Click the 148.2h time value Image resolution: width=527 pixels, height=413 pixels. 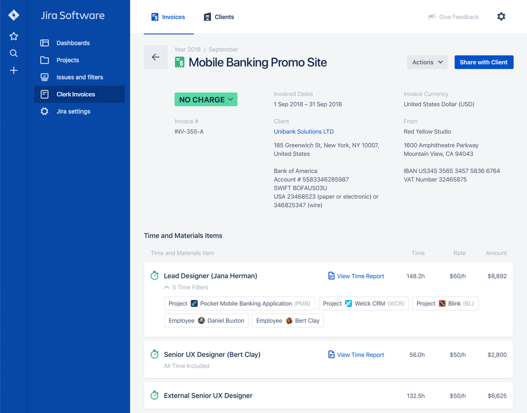[x=416, y=276]
